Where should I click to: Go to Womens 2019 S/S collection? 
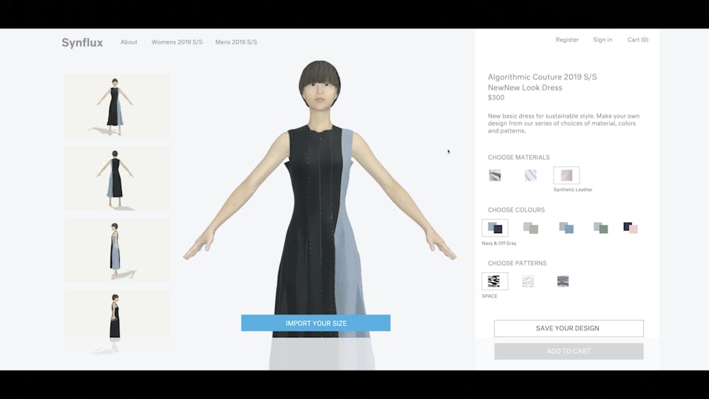point(177,43)
